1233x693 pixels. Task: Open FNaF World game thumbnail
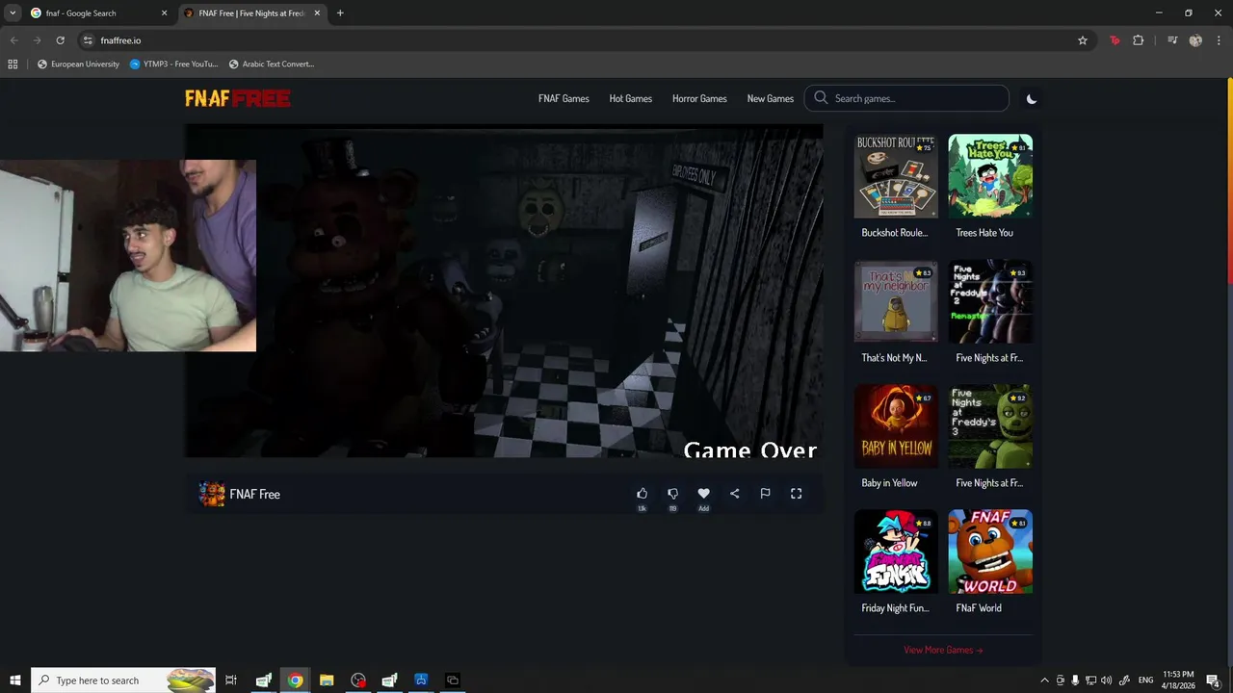pos(990,552)
